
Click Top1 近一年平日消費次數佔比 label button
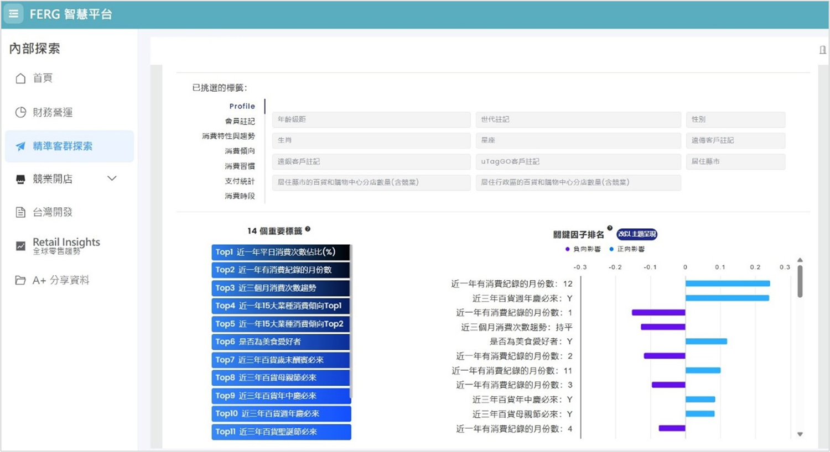pos(281,252)
